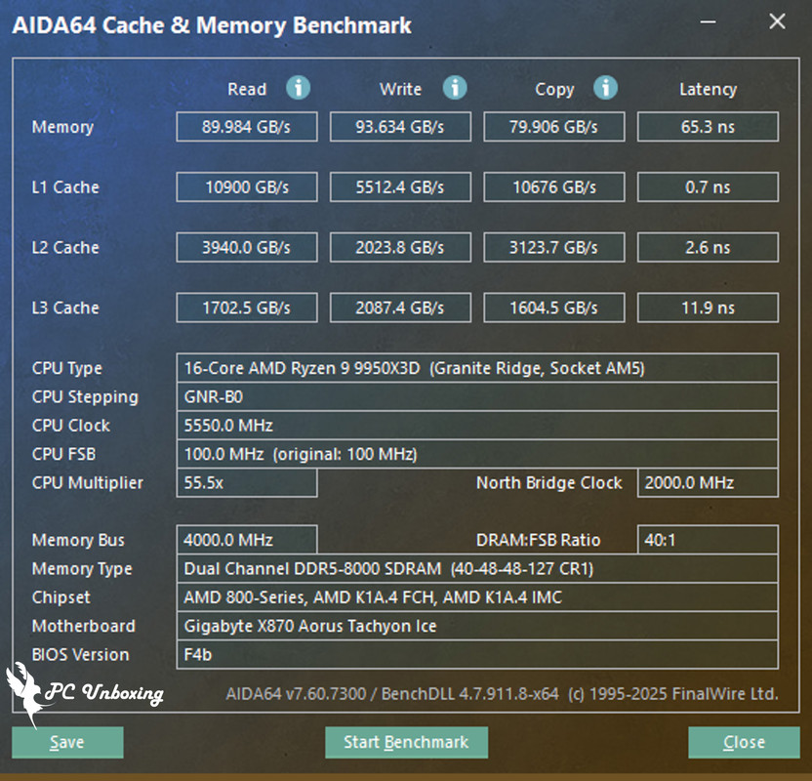Image resolution: width=812 pixels, height=781 pixels.
Task: Click Motherboard Gigabyte X870 Aorus field
Action: tap(477, 626)
